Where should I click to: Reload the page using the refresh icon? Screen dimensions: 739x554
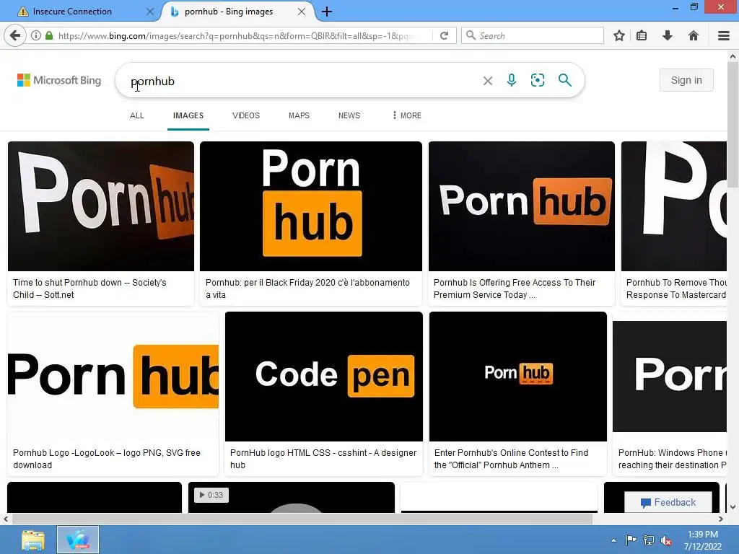(x=444, y=35)
